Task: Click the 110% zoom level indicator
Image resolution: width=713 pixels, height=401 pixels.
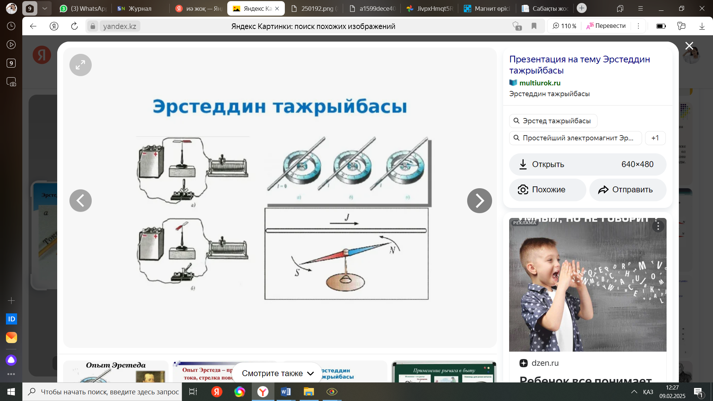Action: [564, 26]
